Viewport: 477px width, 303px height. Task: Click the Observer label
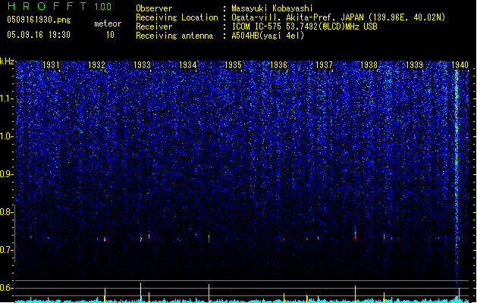[154, 8]
